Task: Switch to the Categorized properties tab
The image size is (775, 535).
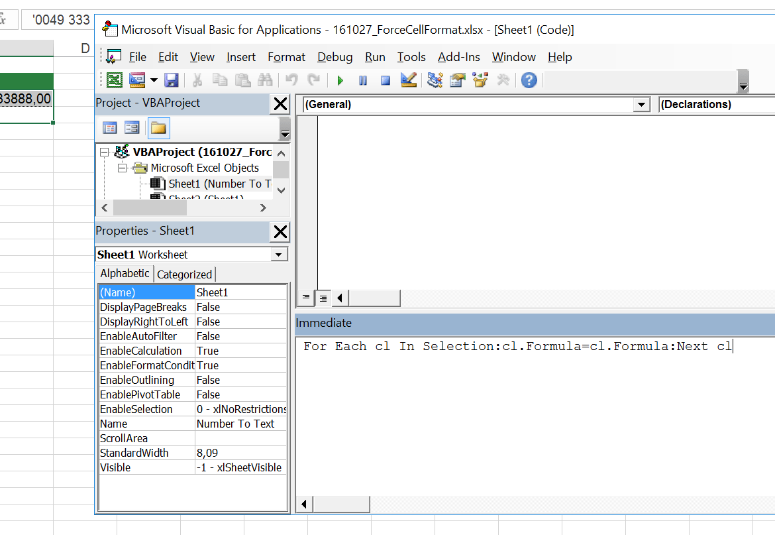Action: [x=184, y=274]
